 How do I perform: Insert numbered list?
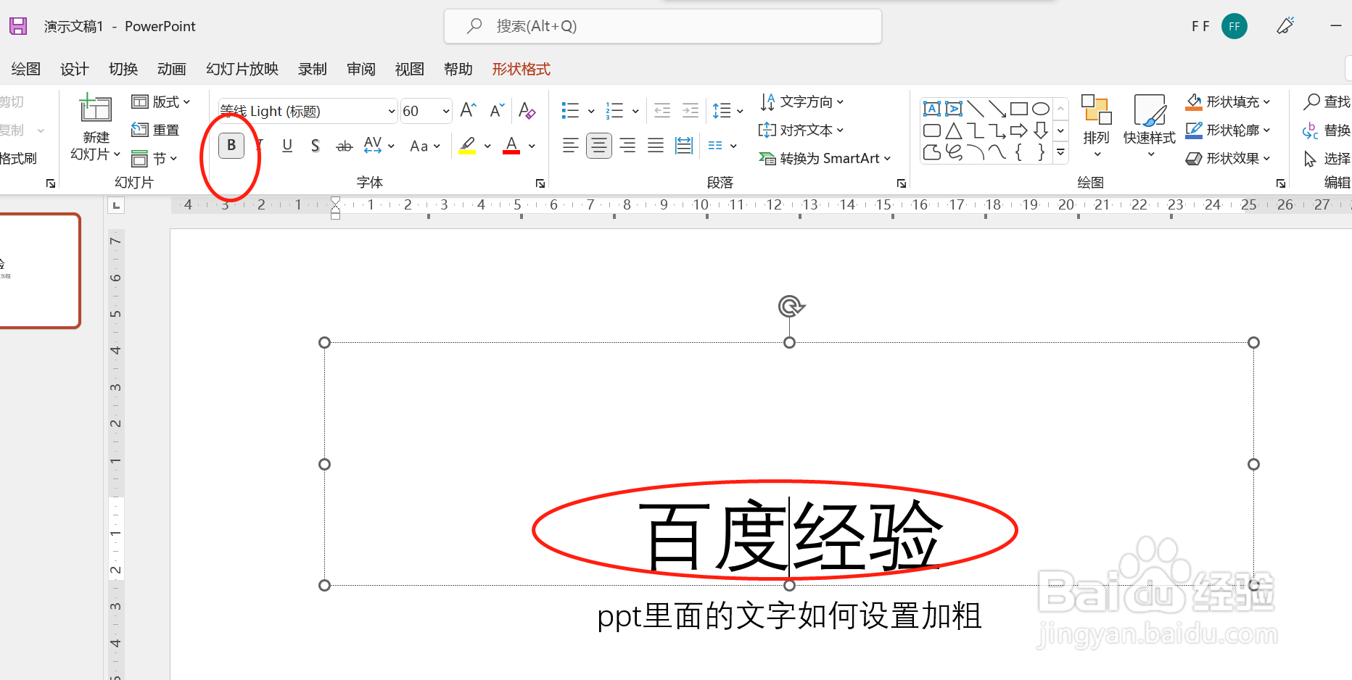pos(615,110)
